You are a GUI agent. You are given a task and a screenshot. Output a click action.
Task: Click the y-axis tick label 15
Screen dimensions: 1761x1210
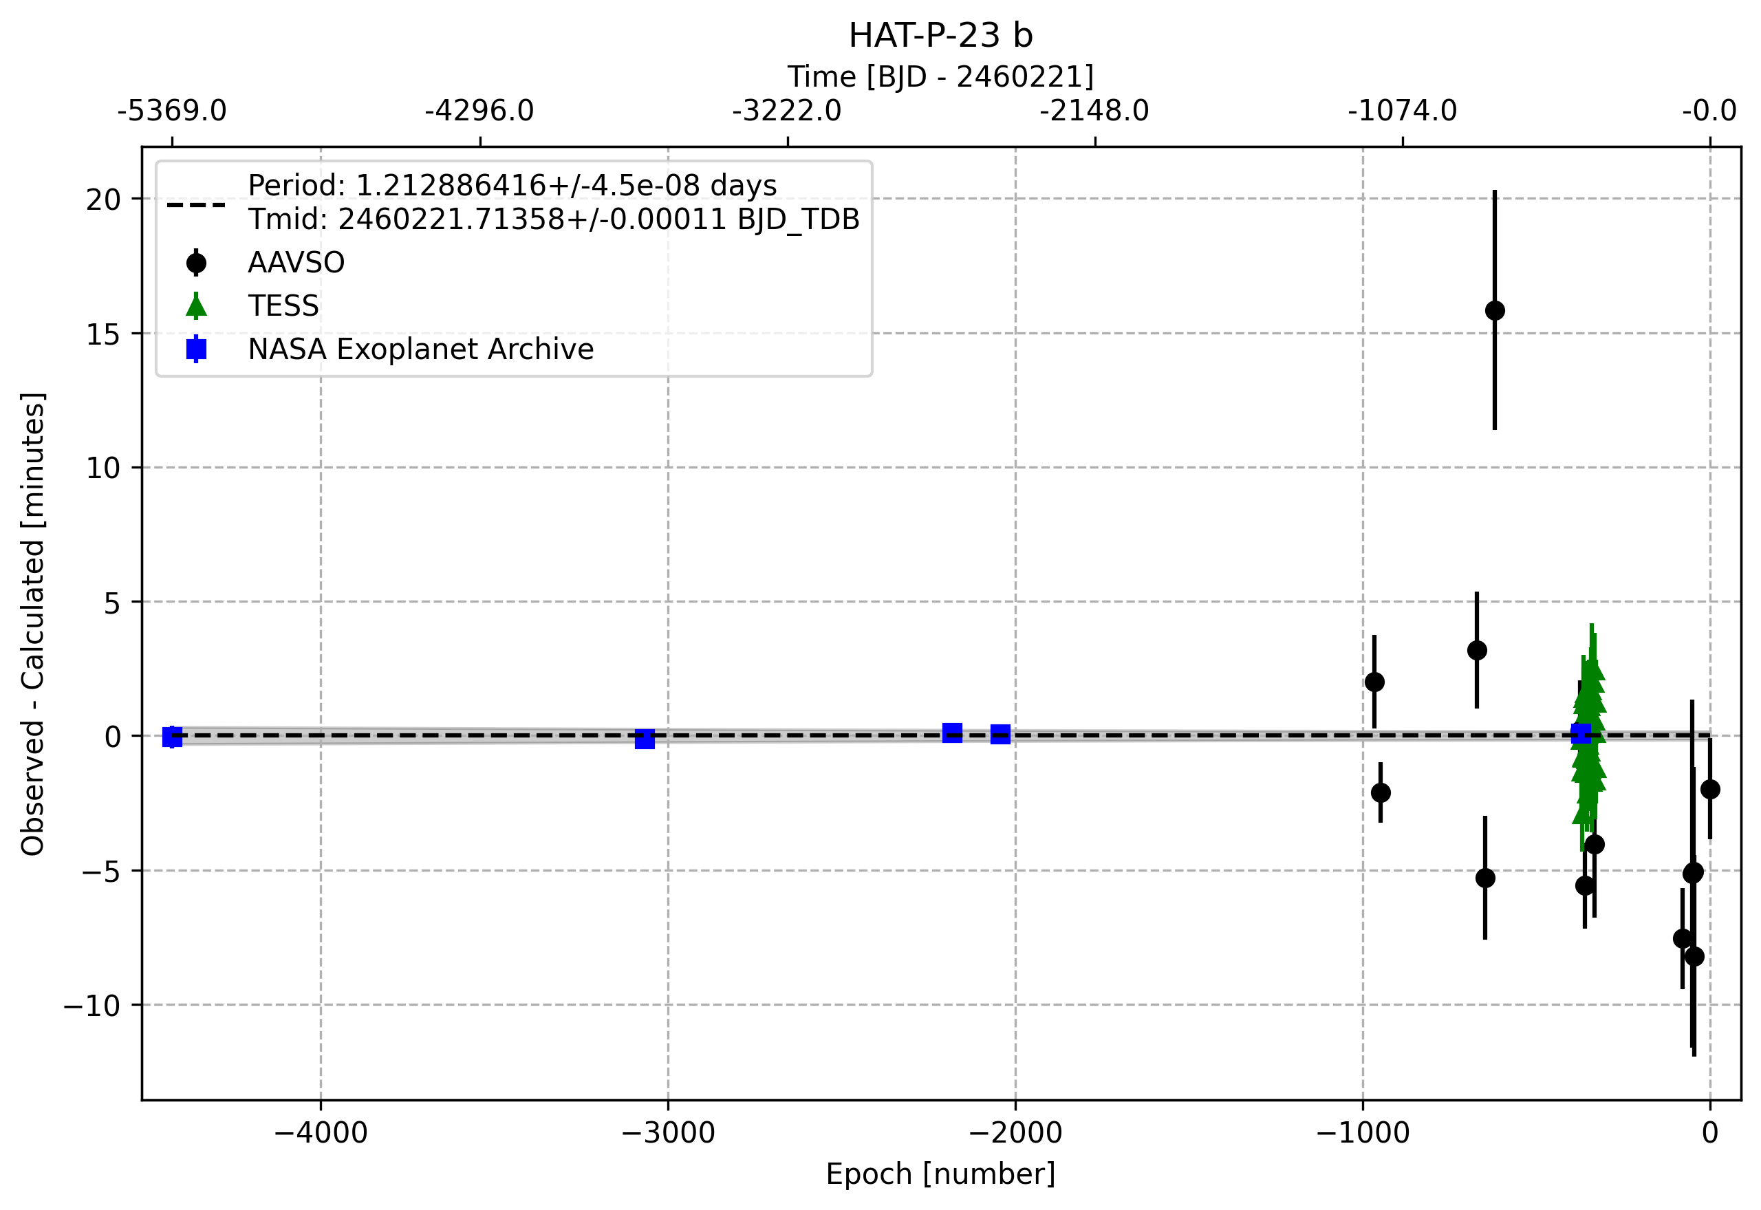point(103,334)
